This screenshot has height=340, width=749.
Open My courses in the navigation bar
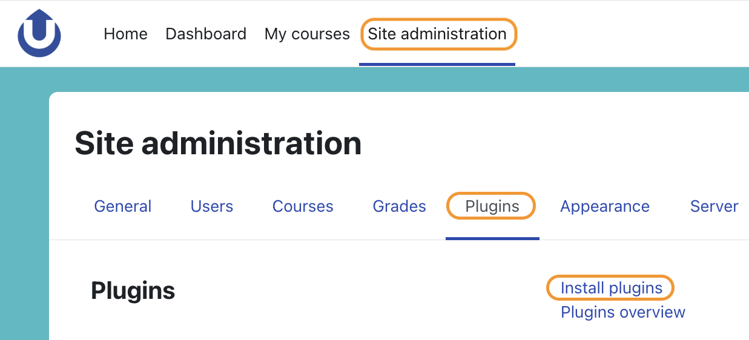click(307, 34)
